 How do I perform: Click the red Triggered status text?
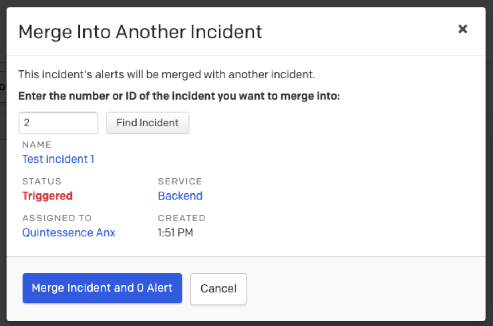point(47,196)
